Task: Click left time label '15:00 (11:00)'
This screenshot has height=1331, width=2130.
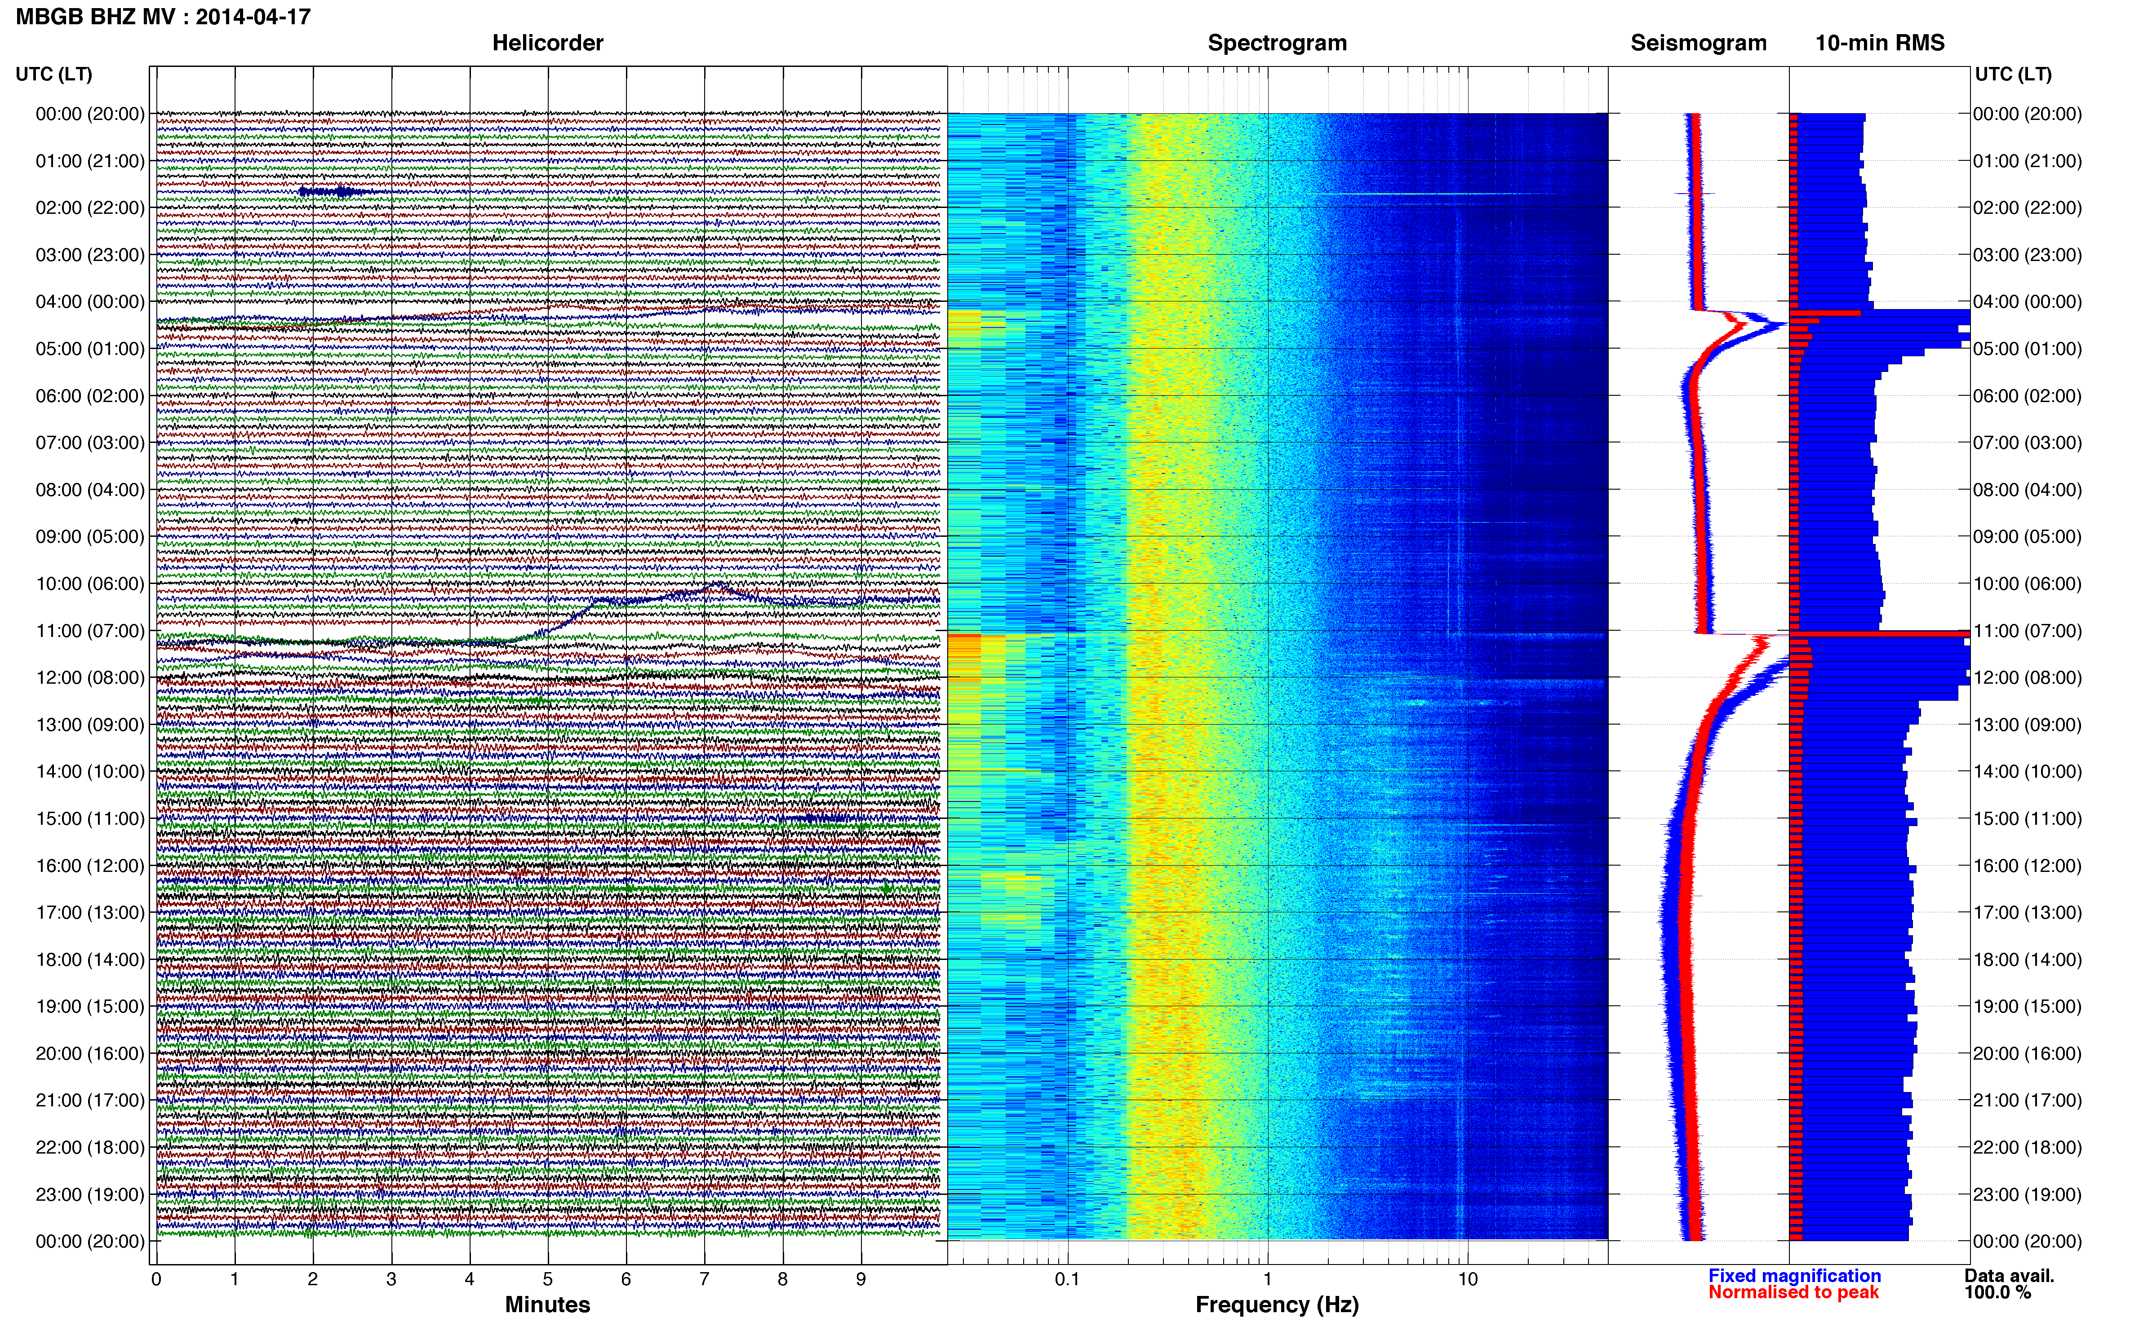Action: coord(90,818)
